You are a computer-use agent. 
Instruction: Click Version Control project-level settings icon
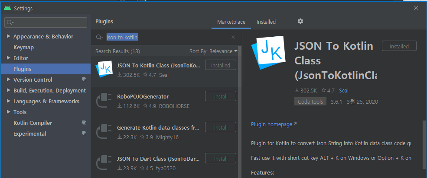[84, 79]
